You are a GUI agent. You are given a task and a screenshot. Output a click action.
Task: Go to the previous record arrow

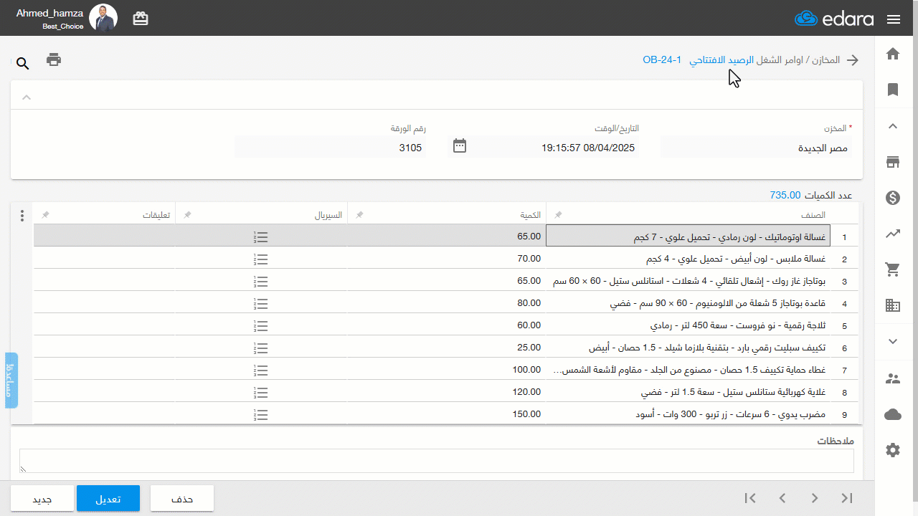tap(782, 498)
